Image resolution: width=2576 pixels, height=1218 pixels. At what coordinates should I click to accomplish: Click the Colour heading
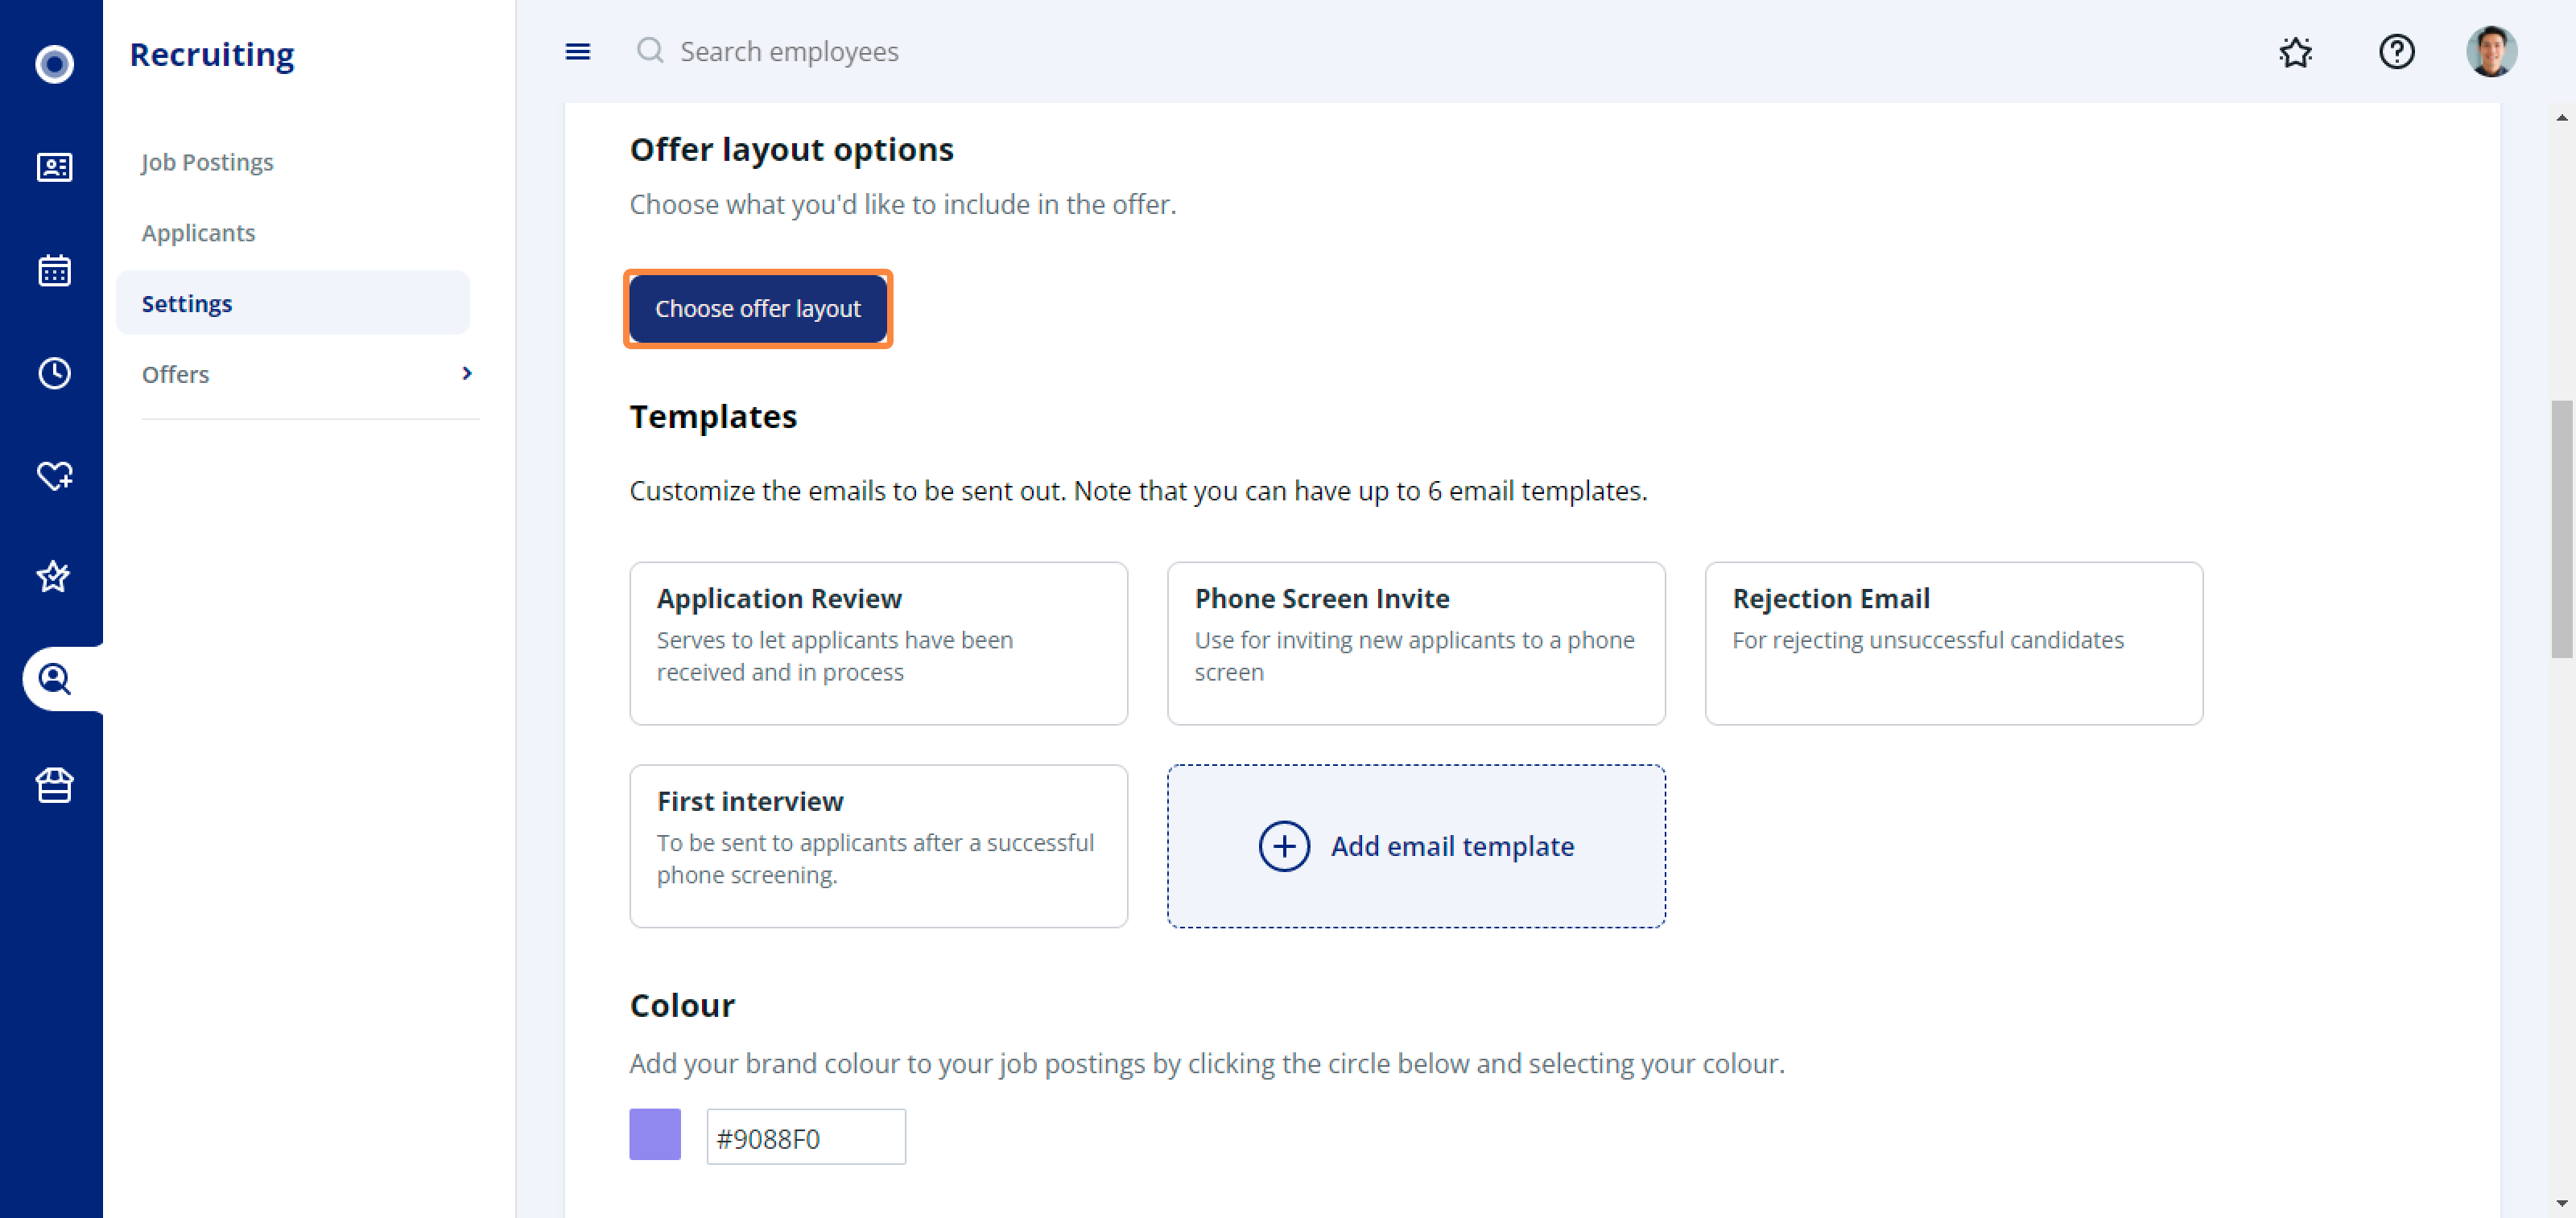(682, 1005)
